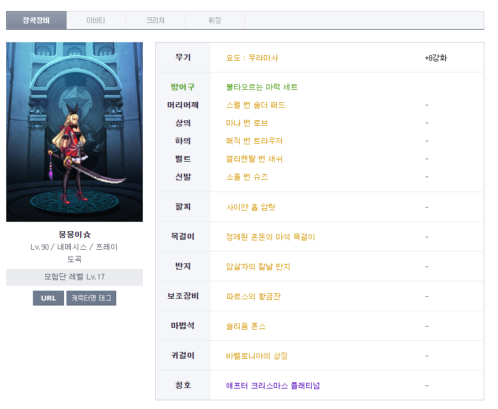
Task: Switch to the 아바타 tab
Action: coord(96,20)
